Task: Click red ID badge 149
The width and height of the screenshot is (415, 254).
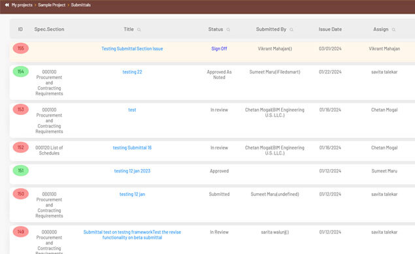Action: click(21, 232)
